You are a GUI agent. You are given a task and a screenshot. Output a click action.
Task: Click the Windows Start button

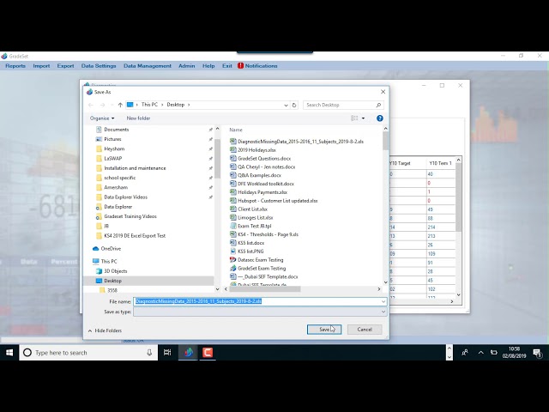tap(9, 353)
